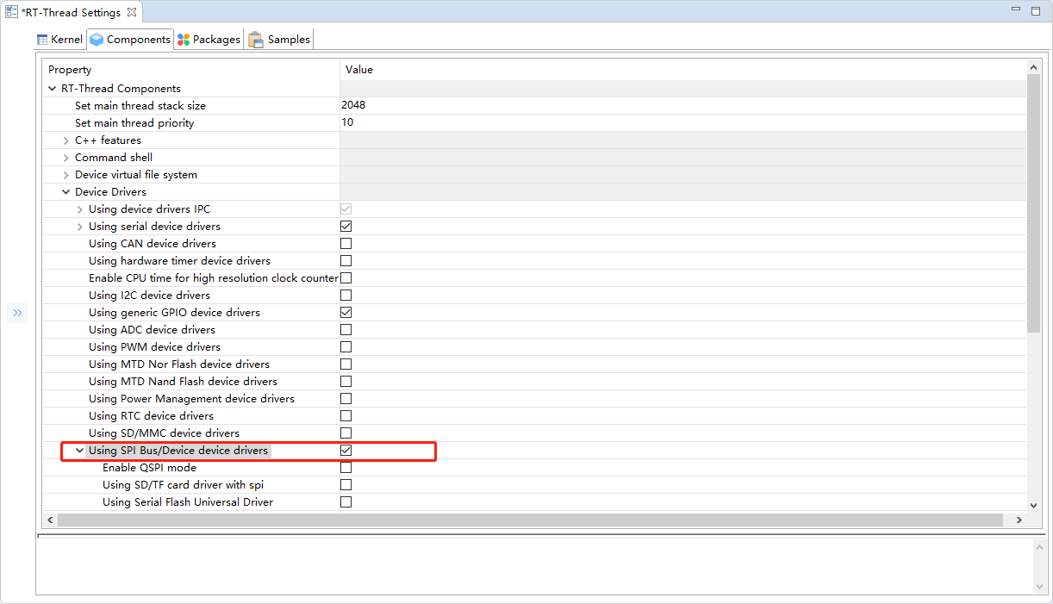Click the description pane scroll down arrow
Image resolution: width=1053 pixels, height=604 pixels.
coord(1037,586)
